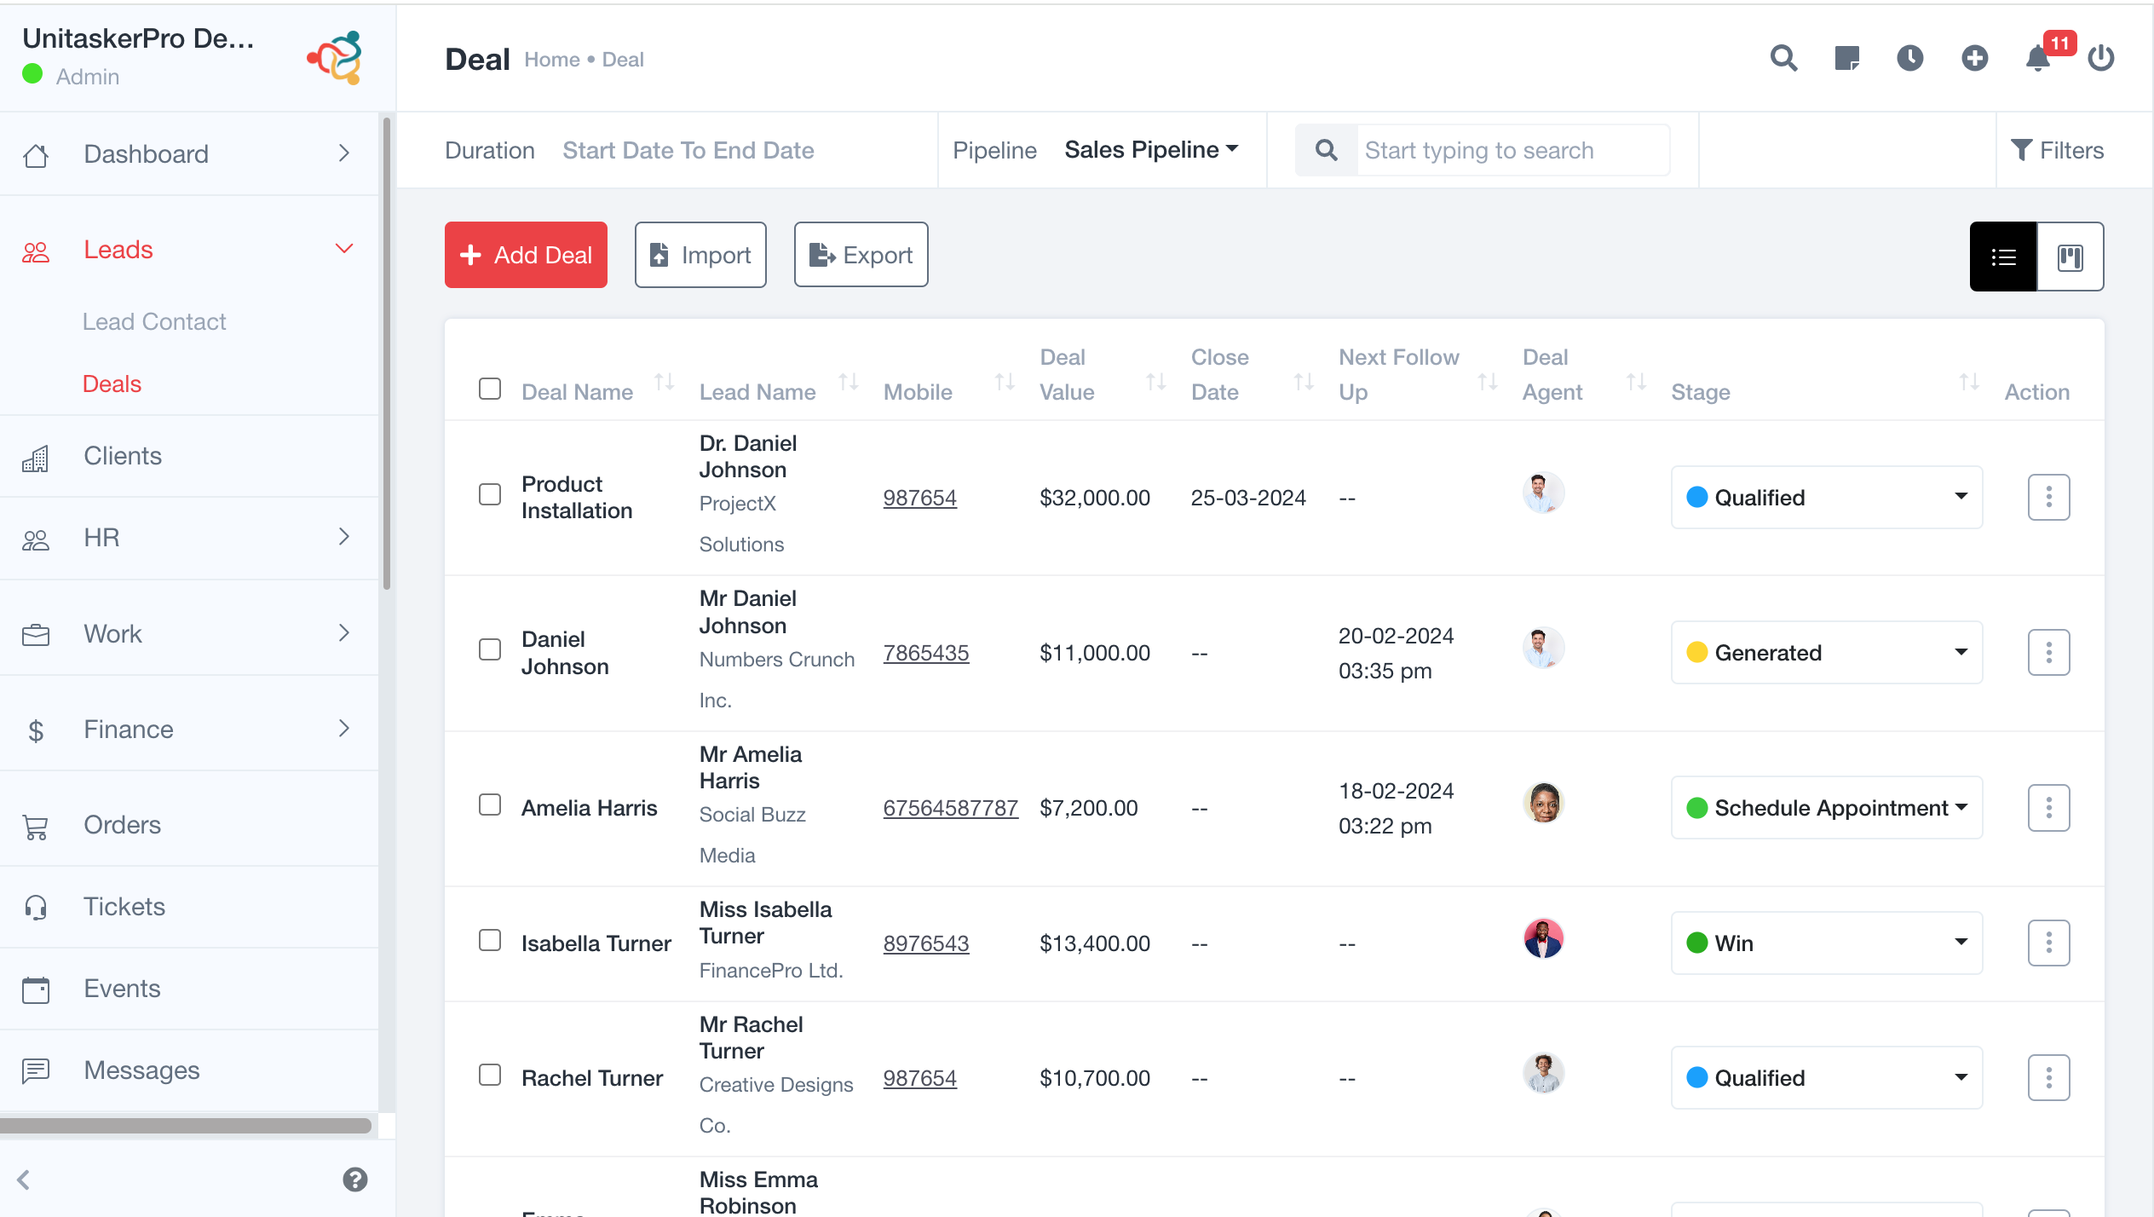
Task: Check the Rachel Turner row checkbox
Action: 490,1075
